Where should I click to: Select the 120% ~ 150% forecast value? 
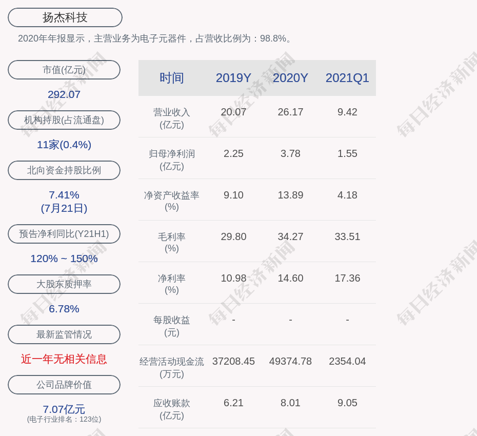64,259
